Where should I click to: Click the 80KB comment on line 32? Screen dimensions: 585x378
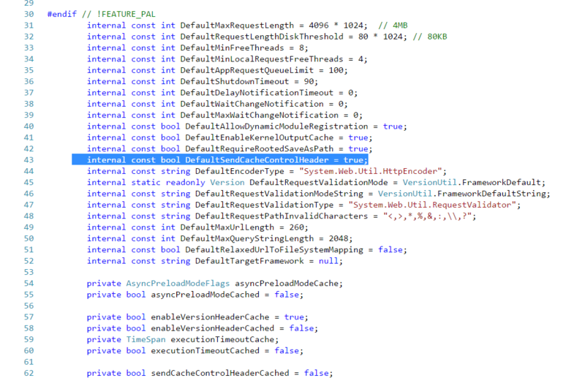[430, 37]
